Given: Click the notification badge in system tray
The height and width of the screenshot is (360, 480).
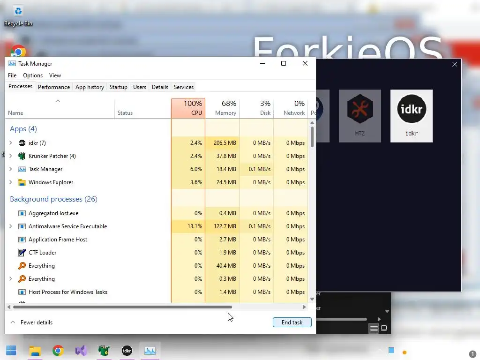Looking at the screenshot, I should [x=472, y=354].
